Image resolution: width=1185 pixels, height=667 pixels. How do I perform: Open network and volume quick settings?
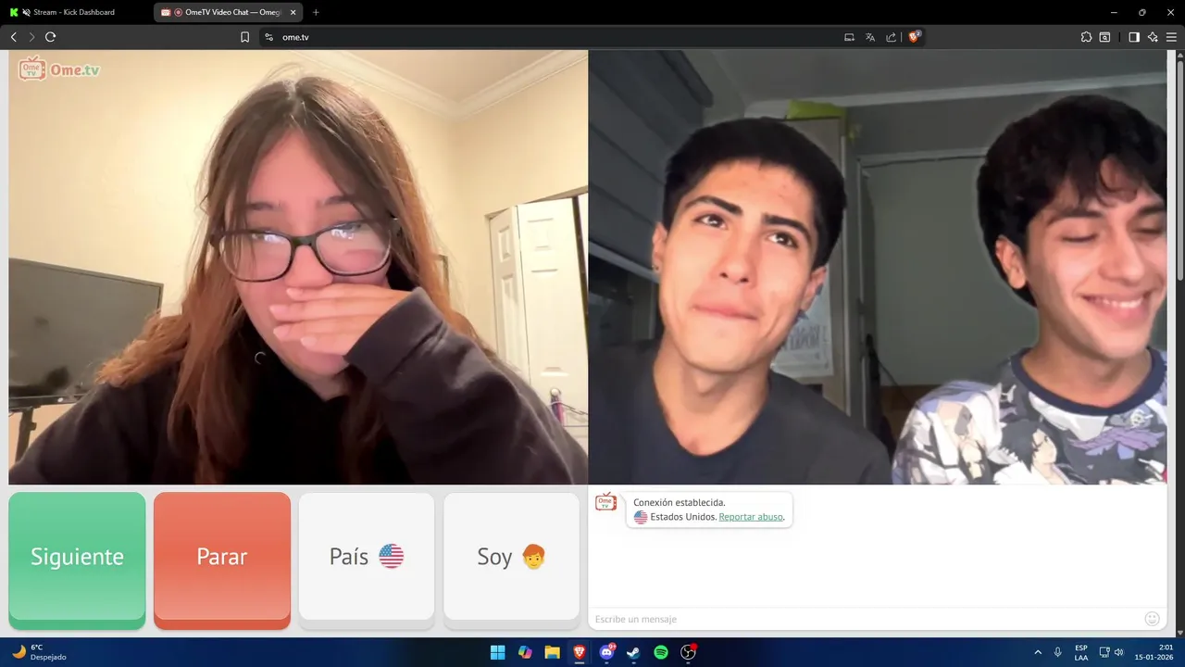pos(1111,652)
